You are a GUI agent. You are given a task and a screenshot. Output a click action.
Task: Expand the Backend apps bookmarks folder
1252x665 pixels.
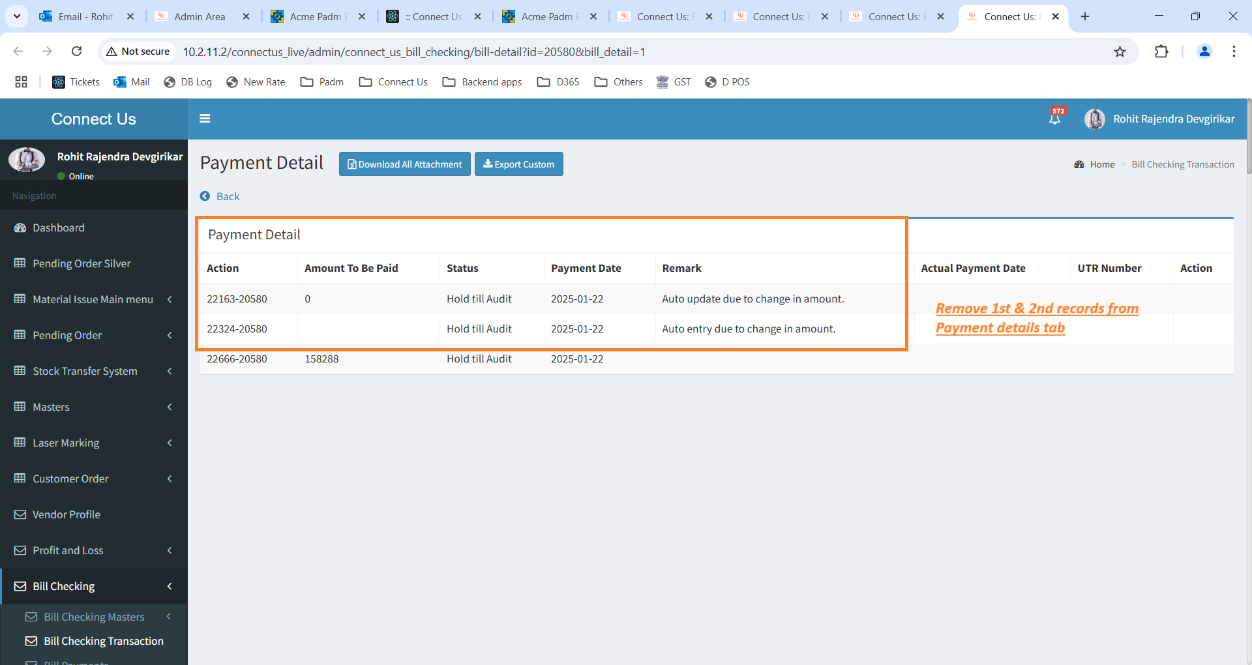pyautogui.click(x=482, y=81)
